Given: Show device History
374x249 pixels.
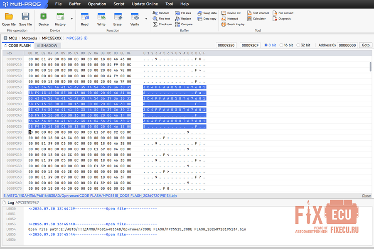Looking at the screenshot, I should pyautogui.click(x=60, y=20).
